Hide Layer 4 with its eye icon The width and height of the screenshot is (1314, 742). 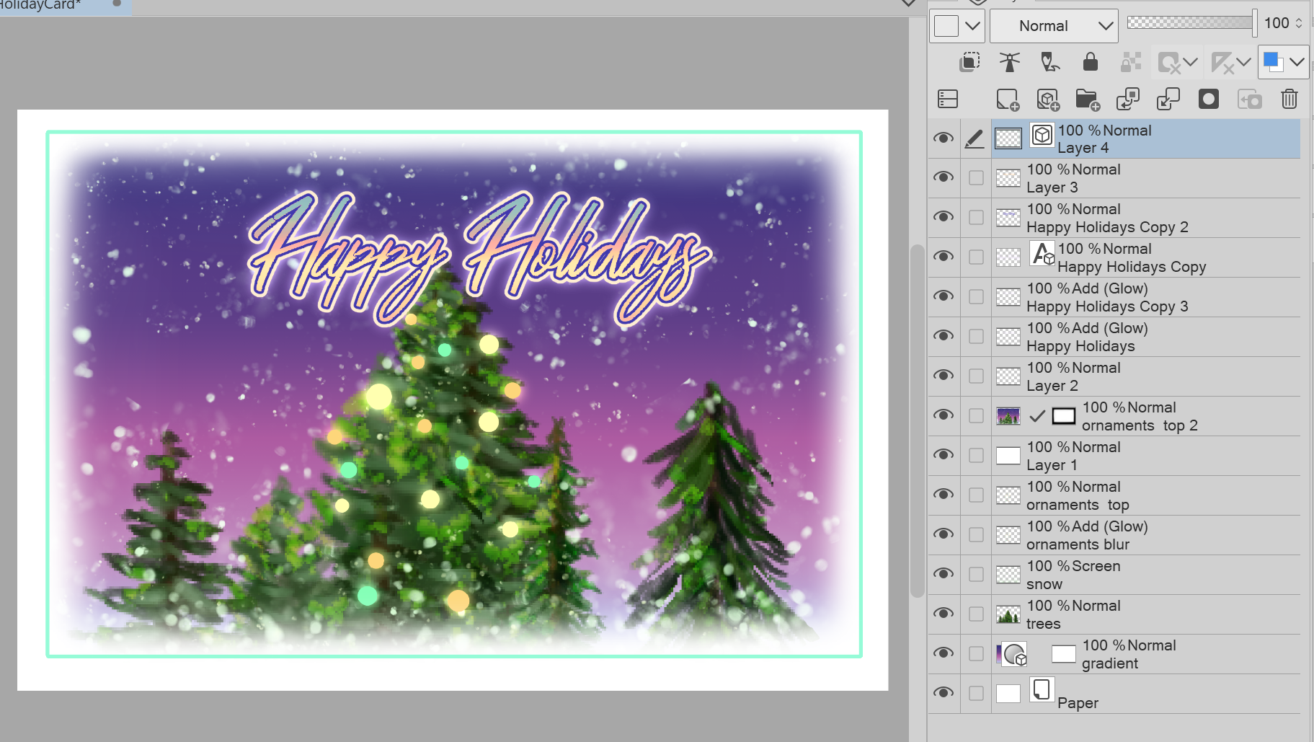click(944, 138)
